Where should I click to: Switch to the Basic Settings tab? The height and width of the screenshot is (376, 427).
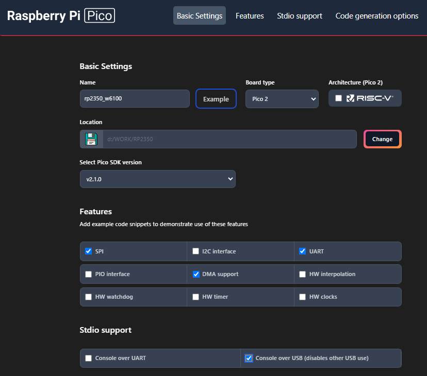(x=200, y=16)
